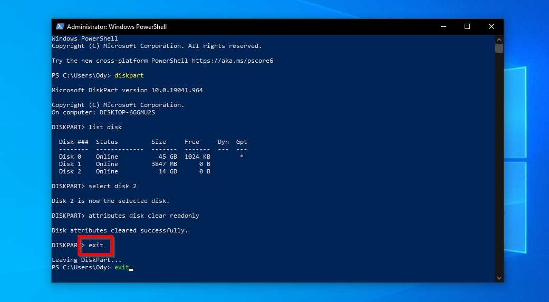Image resolution: width=549 pixels, height=302 pixels.
Task: Click 'Disk attributes cleared successfully.' line
Action: click(x=120, y=230)
